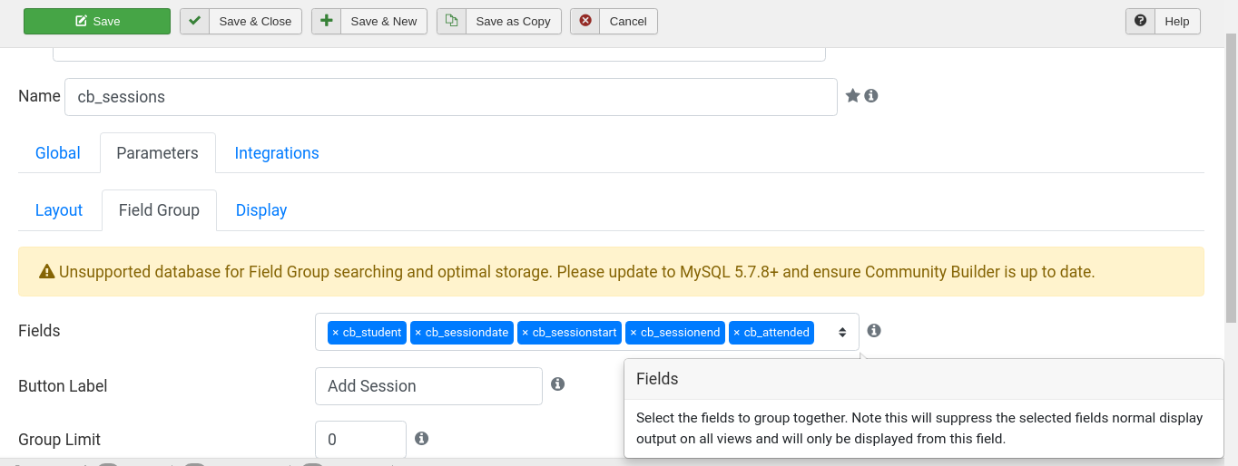This screenshot has width=1238, height=466.
Task: Click the Save & Close checkmark icon
Action: [x=195, y=21]
